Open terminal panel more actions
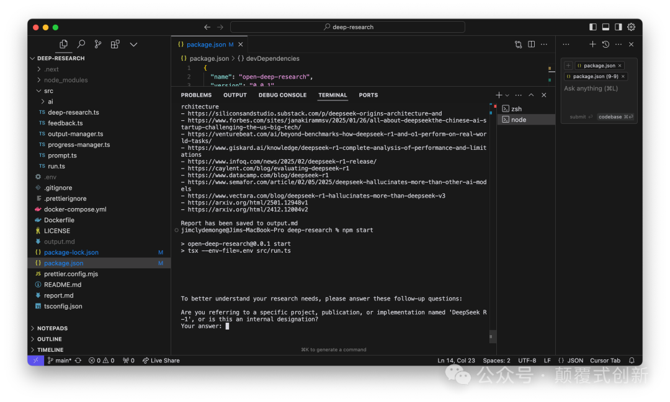The image size is (670, 402). (518, 95)
